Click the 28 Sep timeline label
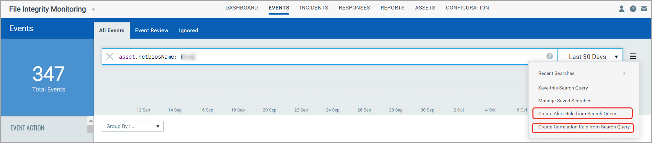This screenshot has height=143, width=652. coord(396,110)
